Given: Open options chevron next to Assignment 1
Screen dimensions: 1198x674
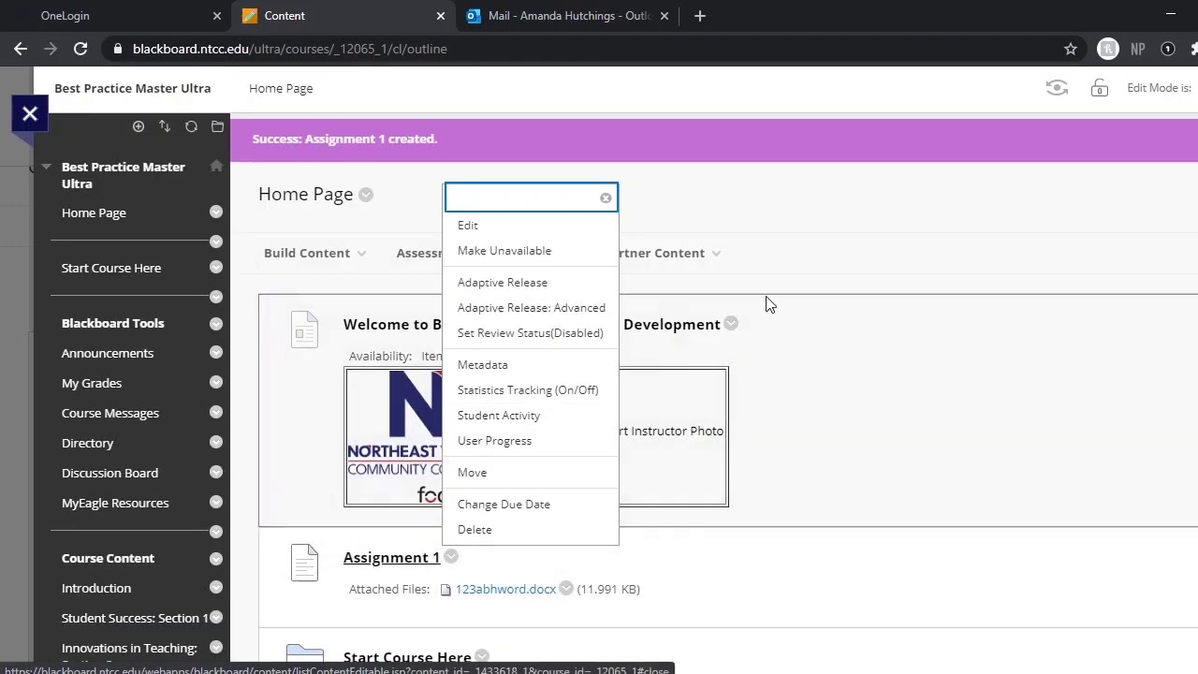Looking at the screenshot, I should tap(451, 557).
